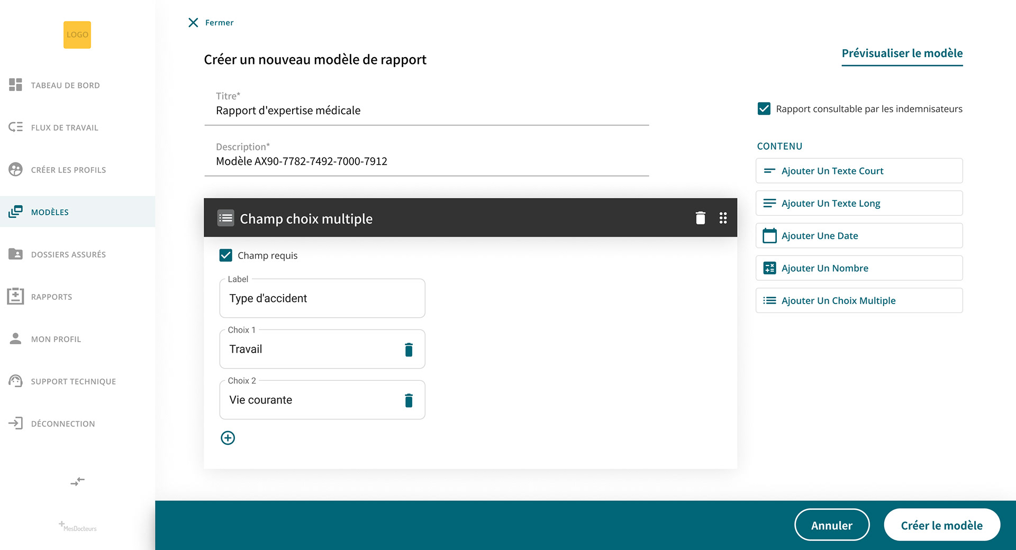Image resolution: width=1016 pixels, height=550 pixels.
Task: Open Dossiers assurés section
Action: tap(77, 254)
